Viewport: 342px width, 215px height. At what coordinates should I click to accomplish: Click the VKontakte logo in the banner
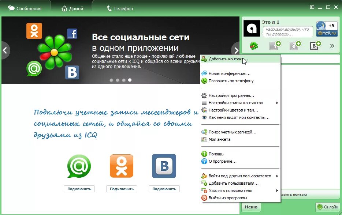[72, 72]
